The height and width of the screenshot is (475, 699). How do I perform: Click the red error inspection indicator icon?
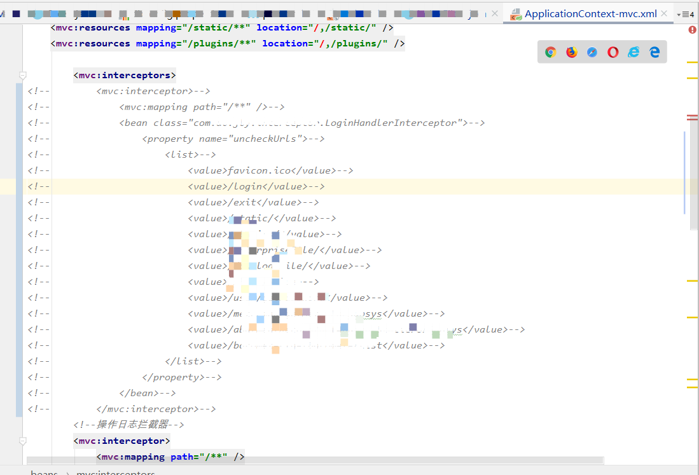tap(692, 30)
